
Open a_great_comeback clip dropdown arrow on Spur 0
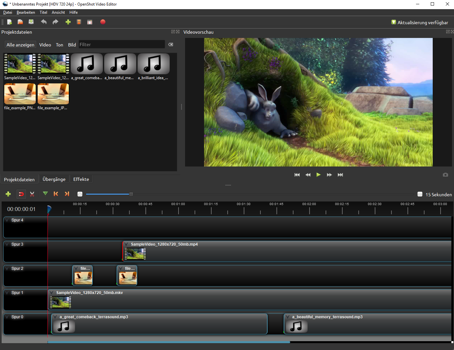pos(55,317)
